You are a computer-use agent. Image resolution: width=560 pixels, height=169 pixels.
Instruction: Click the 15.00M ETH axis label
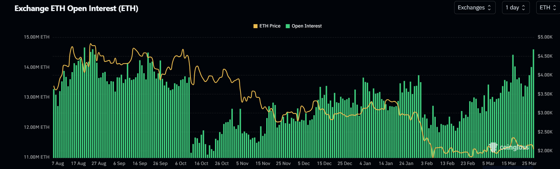(37, 37)
